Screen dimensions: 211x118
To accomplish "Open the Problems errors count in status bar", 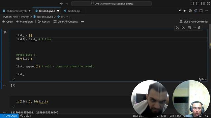I will (23, 116).
